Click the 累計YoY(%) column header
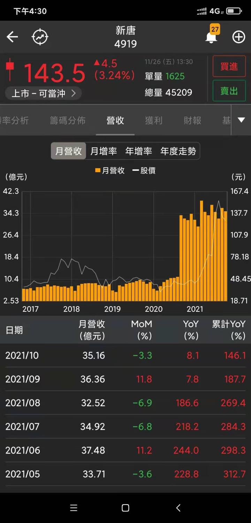The height and width of the screenshot is (523, 251). pyautogui.click(x=229, y=330)
